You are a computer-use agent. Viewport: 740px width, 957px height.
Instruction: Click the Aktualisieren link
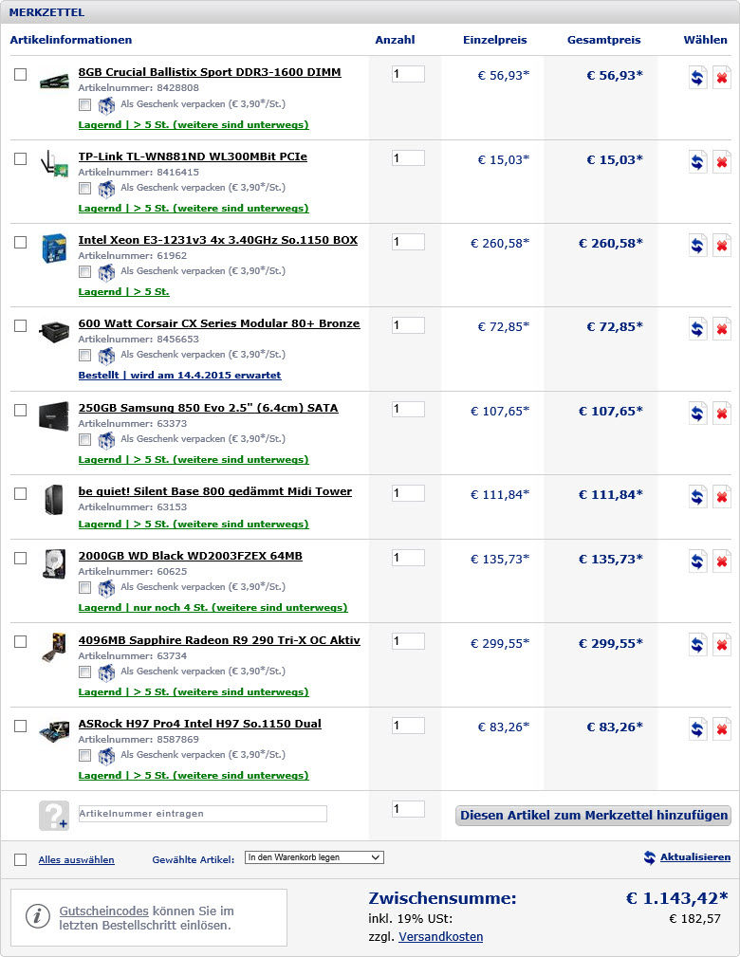694,857
